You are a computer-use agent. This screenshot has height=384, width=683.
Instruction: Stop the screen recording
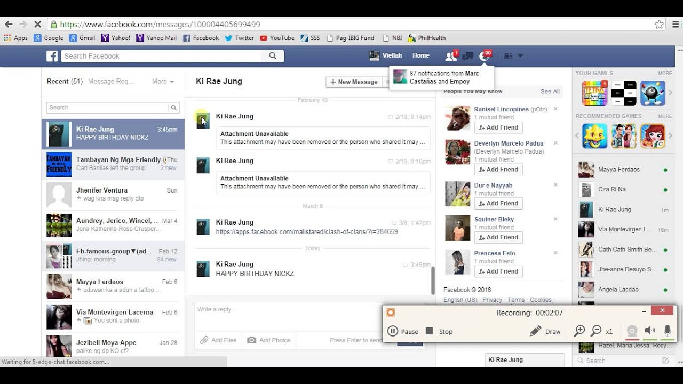pyautogui.click(x=439, y=331)
